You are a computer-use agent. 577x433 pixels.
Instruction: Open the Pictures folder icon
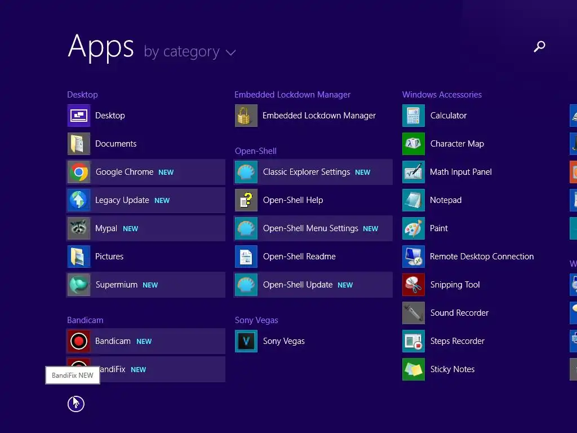pos(79,257)
